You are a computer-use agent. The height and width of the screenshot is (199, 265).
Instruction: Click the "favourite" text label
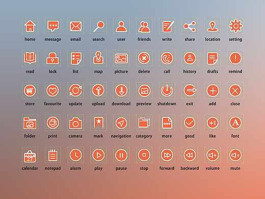(x=52, y=104)
